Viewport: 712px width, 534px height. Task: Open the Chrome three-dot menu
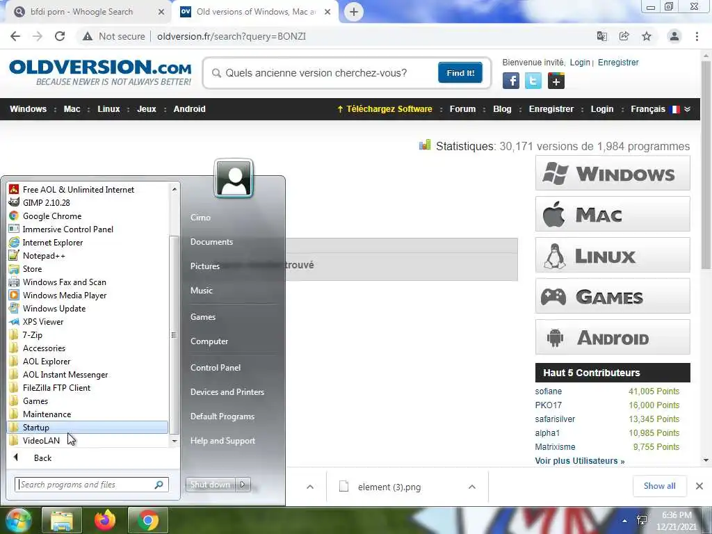(x=697, y=36)
